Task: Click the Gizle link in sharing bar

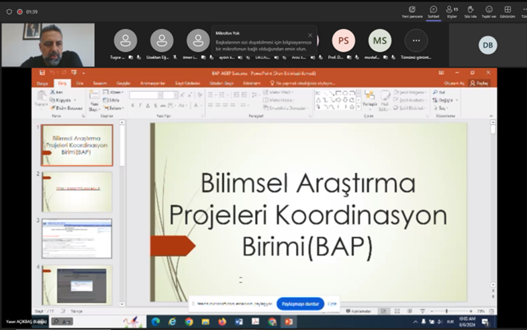Action: 332,303
